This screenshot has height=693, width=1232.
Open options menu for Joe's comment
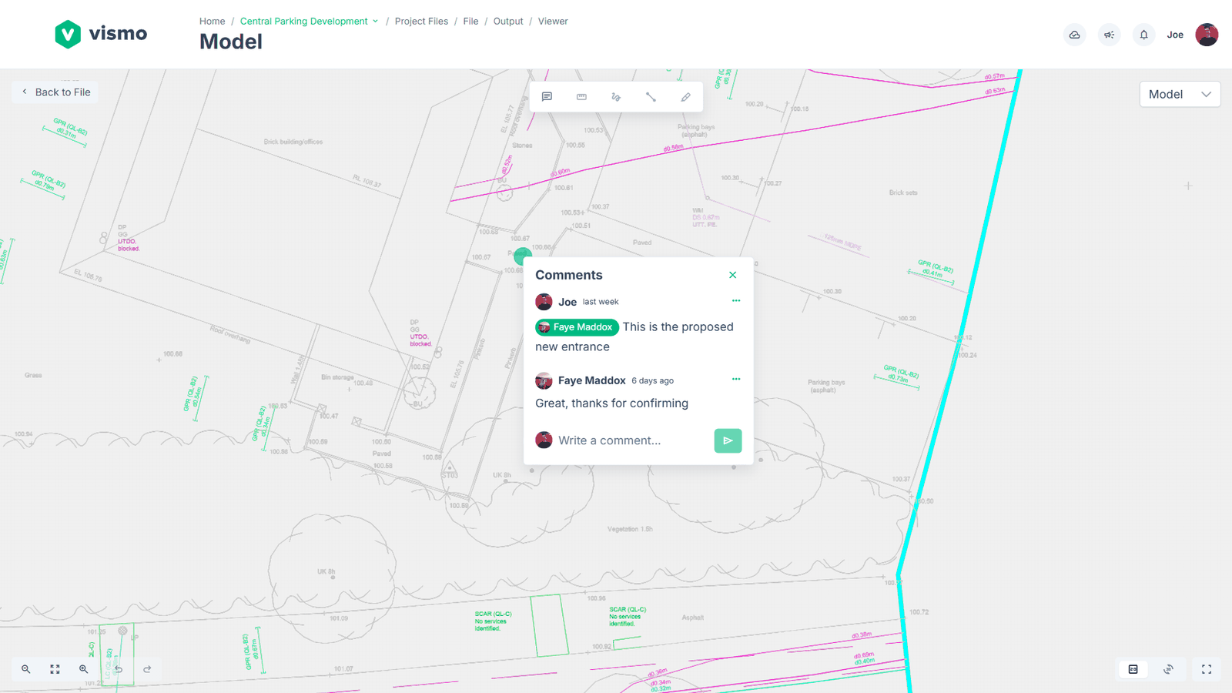[736, 301]
